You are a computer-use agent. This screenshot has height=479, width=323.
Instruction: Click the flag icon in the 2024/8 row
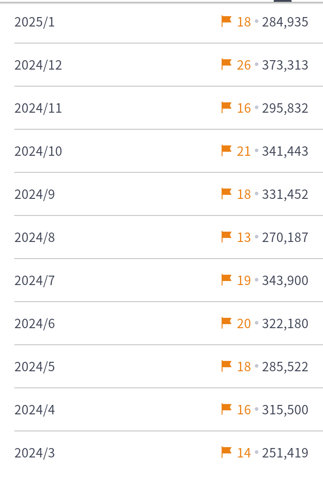point(226,237)
